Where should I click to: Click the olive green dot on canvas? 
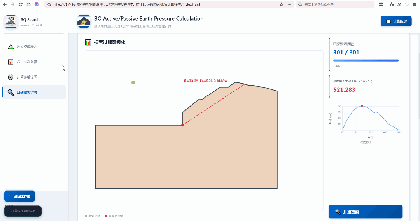coord(133,82)
